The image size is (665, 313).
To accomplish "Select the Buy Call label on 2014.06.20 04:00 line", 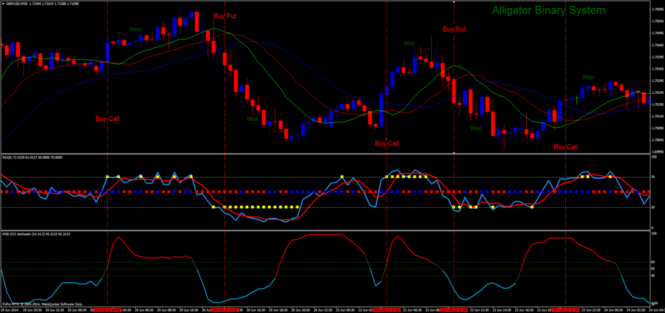I will tap(108, 119).
